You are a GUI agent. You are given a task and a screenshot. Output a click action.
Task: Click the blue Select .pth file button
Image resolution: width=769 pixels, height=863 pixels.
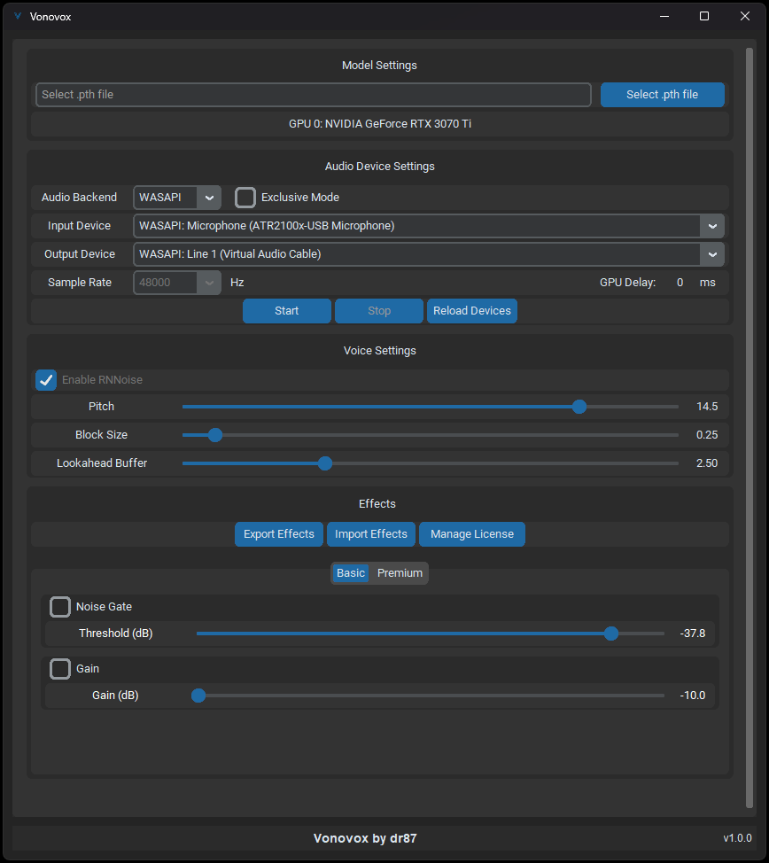pos(662,95)
